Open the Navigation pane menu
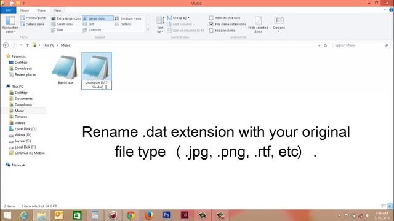 10,25
